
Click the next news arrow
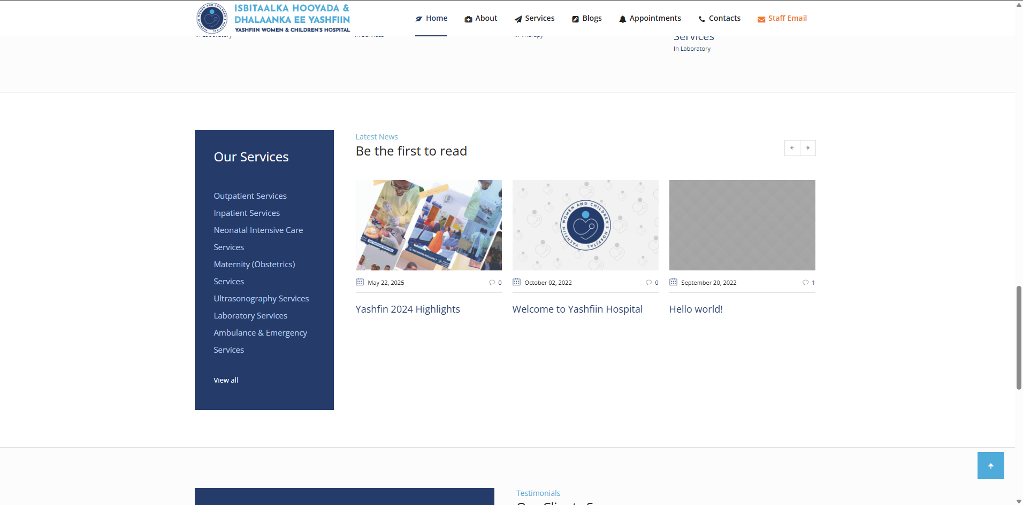(x=808, y=148)
